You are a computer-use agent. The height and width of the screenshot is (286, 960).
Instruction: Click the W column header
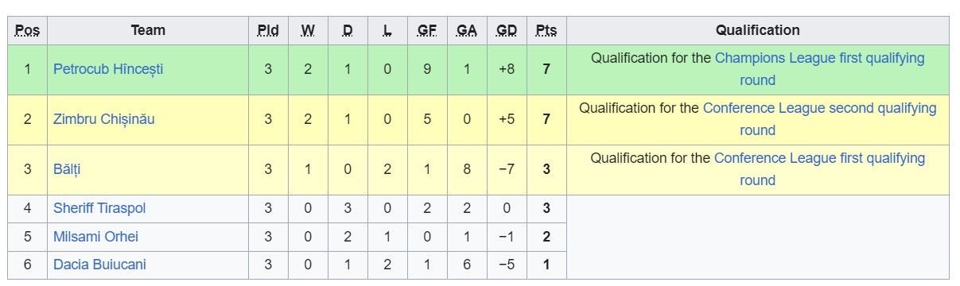click(x=308, y=31)
